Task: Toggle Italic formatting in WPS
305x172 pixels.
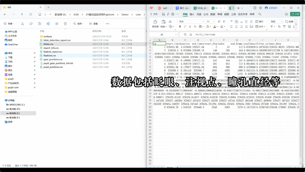Action: pos(185,27)
